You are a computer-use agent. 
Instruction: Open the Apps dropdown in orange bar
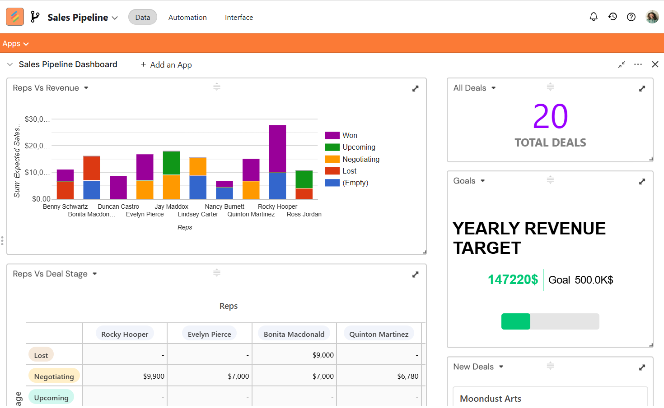pos(15,44)
